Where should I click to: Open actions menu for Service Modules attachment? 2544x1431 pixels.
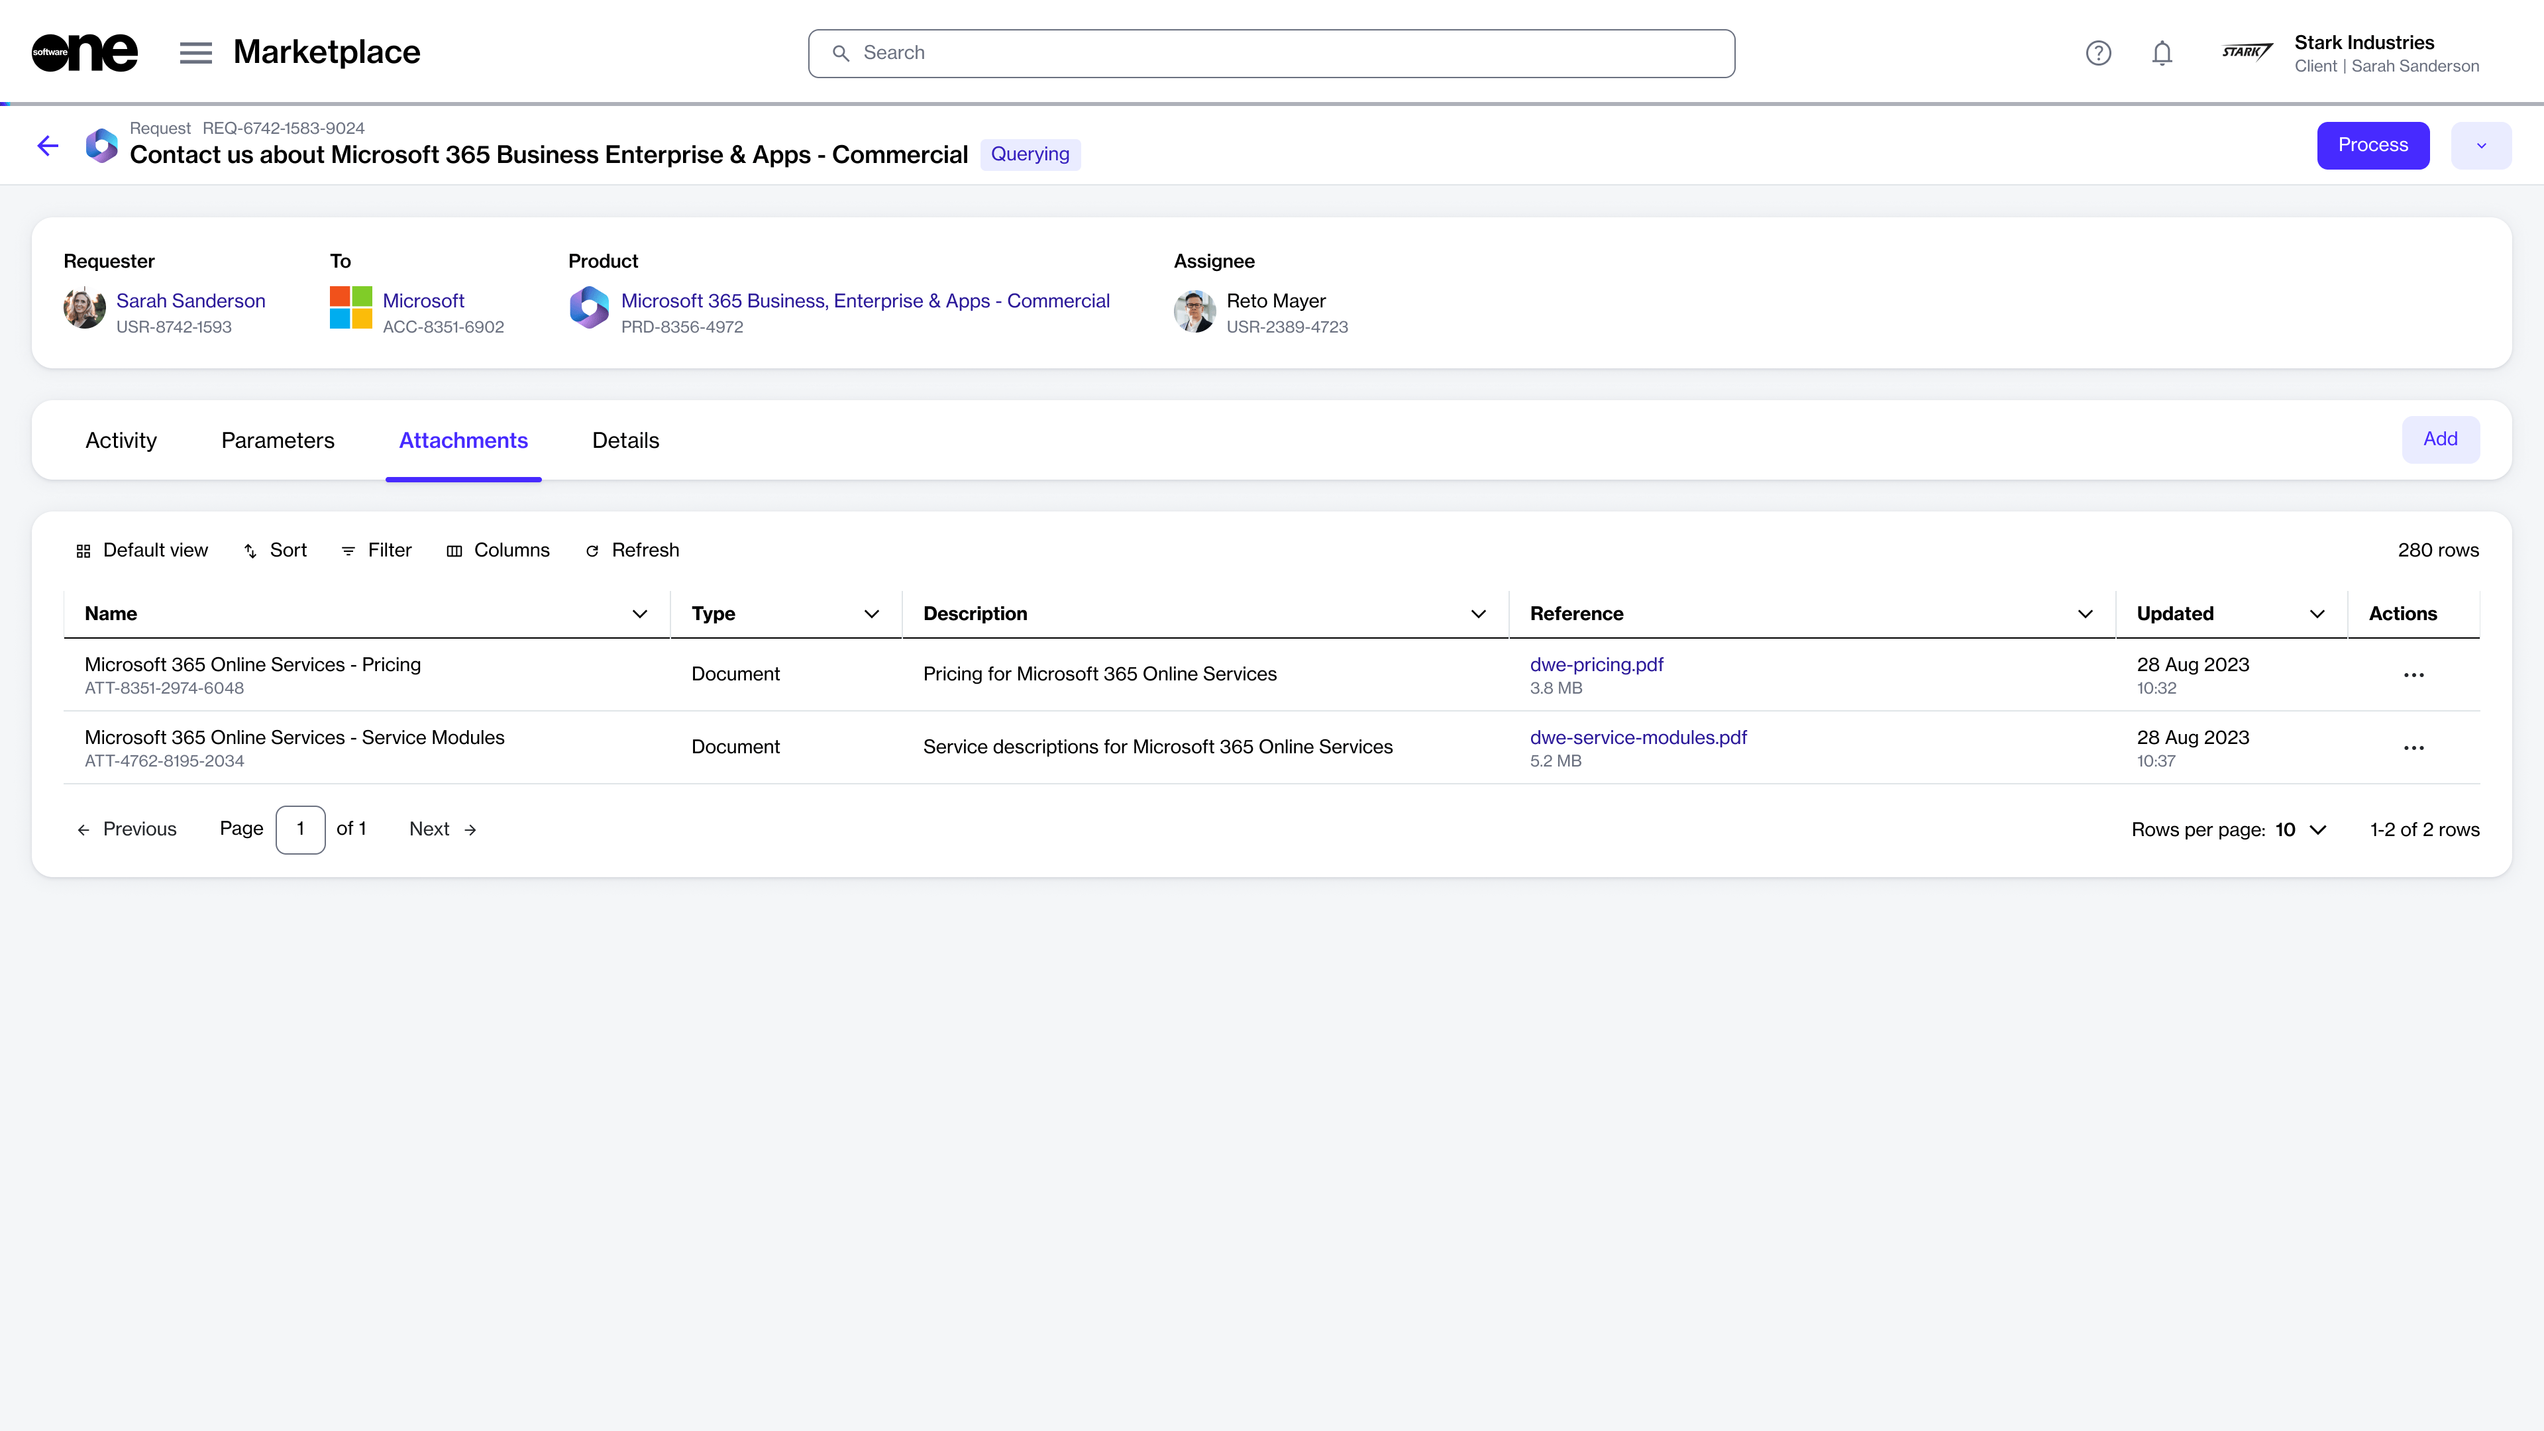[2413, 747]
